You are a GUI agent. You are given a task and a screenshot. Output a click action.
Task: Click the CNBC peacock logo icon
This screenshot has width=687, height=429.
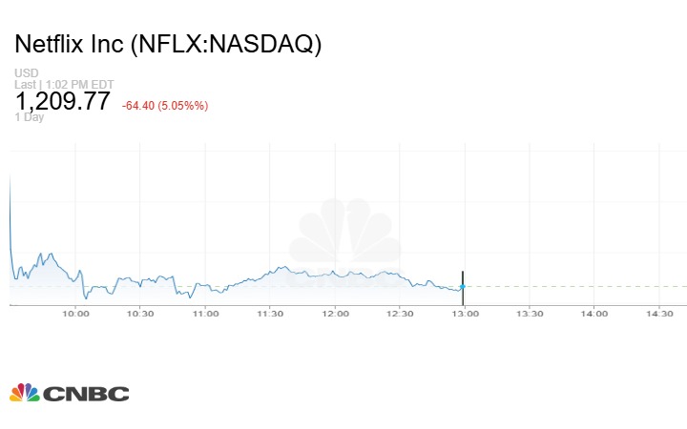[24, 393]
